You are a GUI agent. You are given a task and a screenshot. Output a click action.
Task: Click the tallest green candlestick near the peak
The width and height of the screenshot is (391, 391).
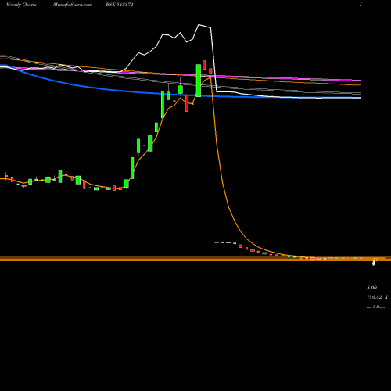[199, 81]
